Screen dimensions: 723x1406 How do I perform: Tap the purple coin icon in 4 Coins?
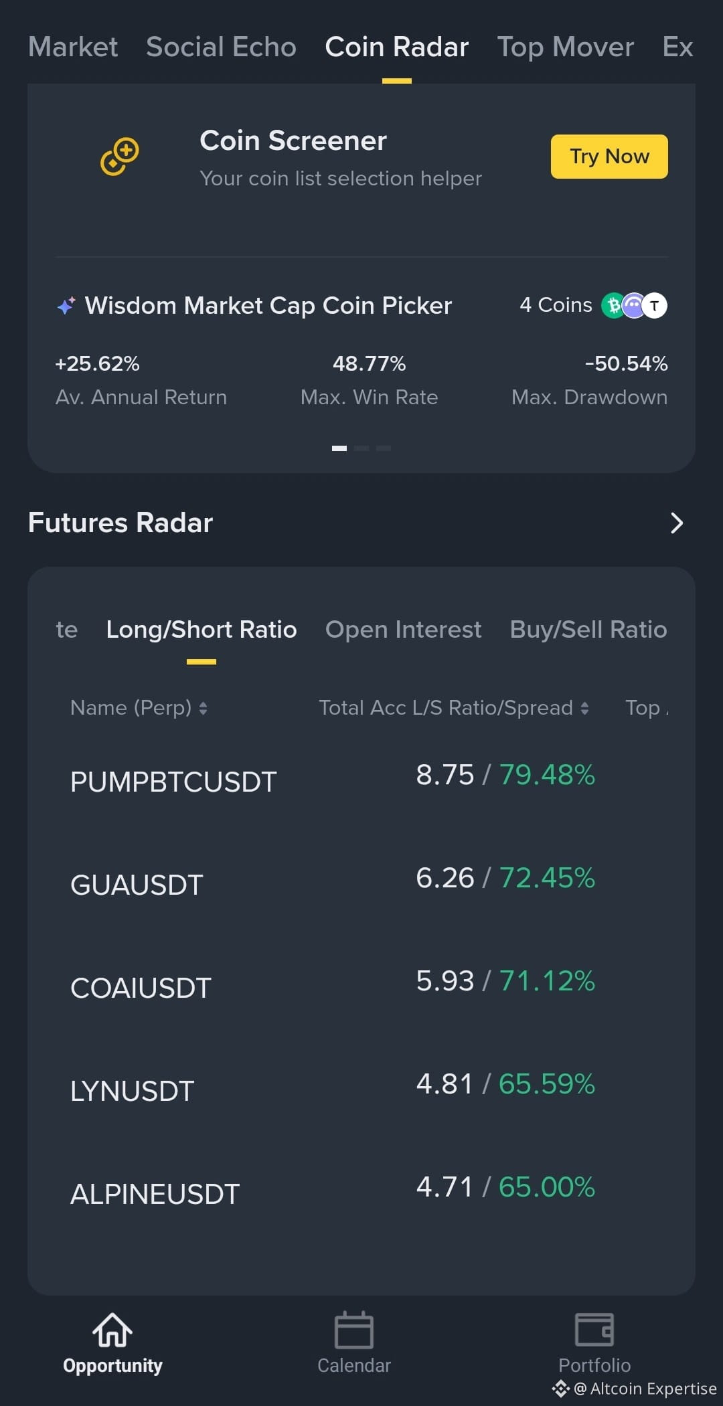coord(633,306)
